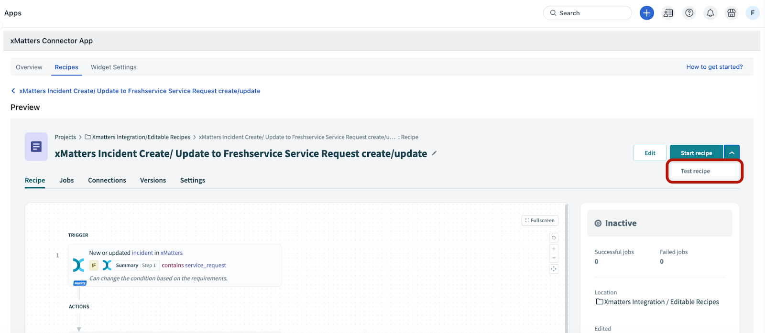Select Test recipe from dropdown
The height and width of the screenshot is (333, 765).
(704, 171)
